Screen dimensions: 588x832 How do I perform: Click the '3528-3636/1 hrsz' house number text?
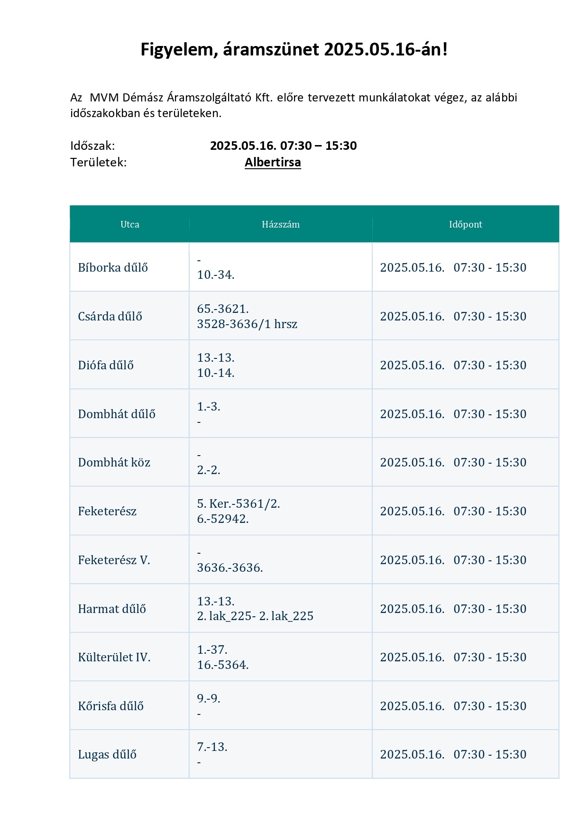coord(247,324)
